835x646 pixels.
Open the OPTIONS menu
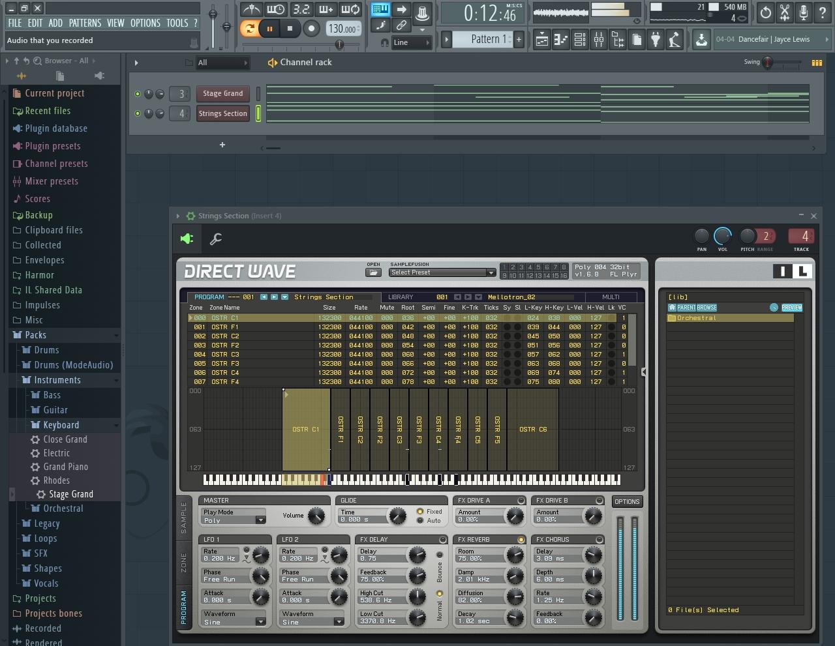point(145,23)
